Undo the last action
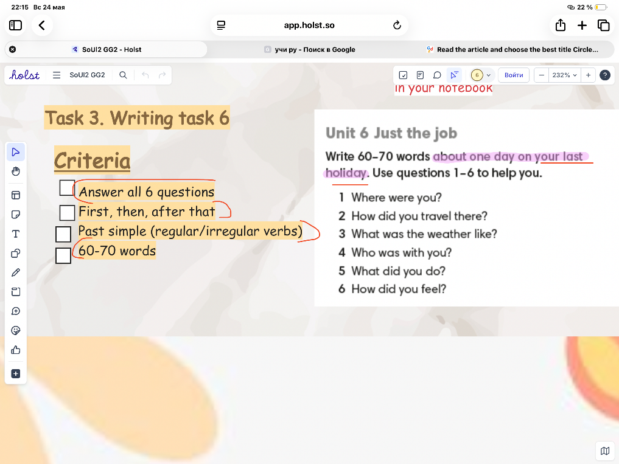 click(x=145, y=75)
